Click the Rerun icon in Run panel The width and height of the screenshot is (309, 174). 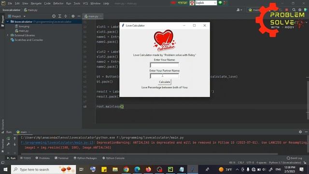[x=8, y=139]
